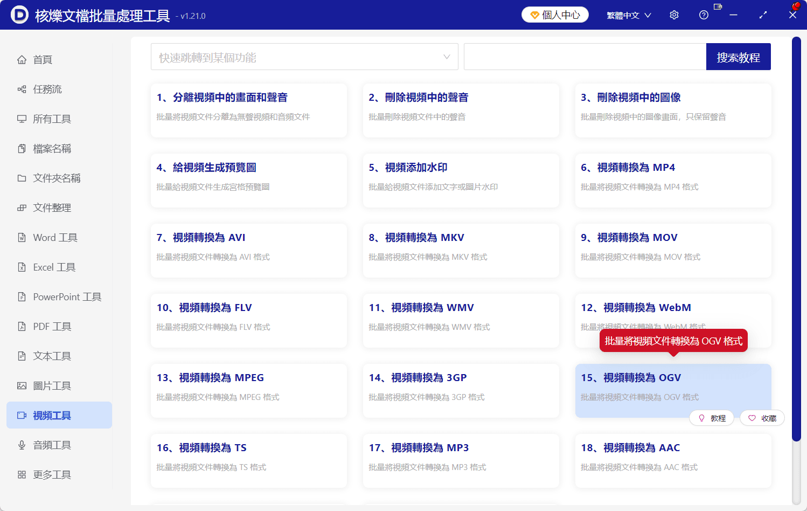Image resolution: width=807 pixels, height=511 pixels.
Task: Open 視頻轉換為 MP3 tool
Action: tap(461, 461)
